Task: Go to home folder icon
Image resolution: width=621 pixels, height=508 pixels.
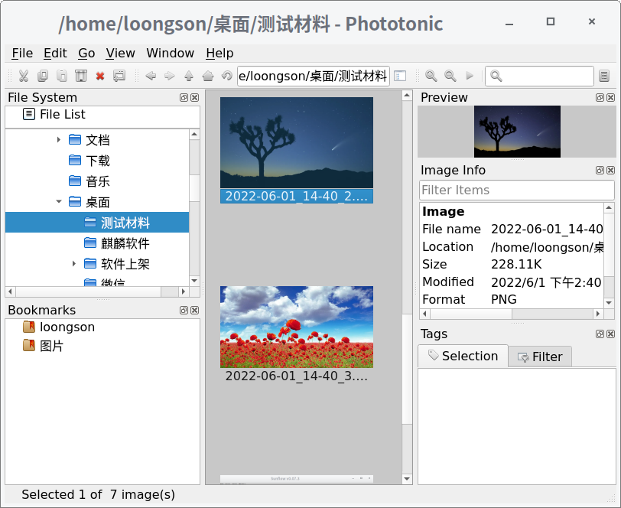Action: coord(208,76)
